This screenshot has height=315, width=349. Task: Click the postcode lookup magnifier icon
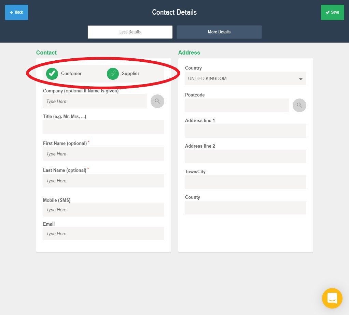point(299,105)
